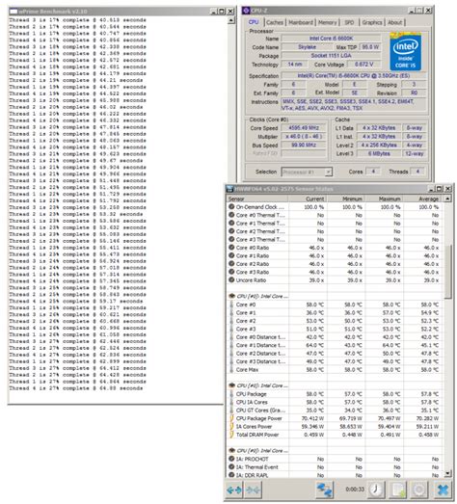
Task: Open the remote network connection button in HWiNFO
Action: pyautogui.click(x=324, y=490)
